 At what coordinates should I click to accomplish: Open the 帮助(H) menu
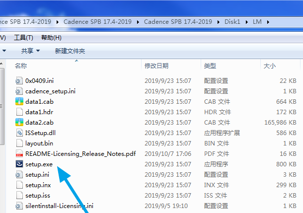(51, 37)
